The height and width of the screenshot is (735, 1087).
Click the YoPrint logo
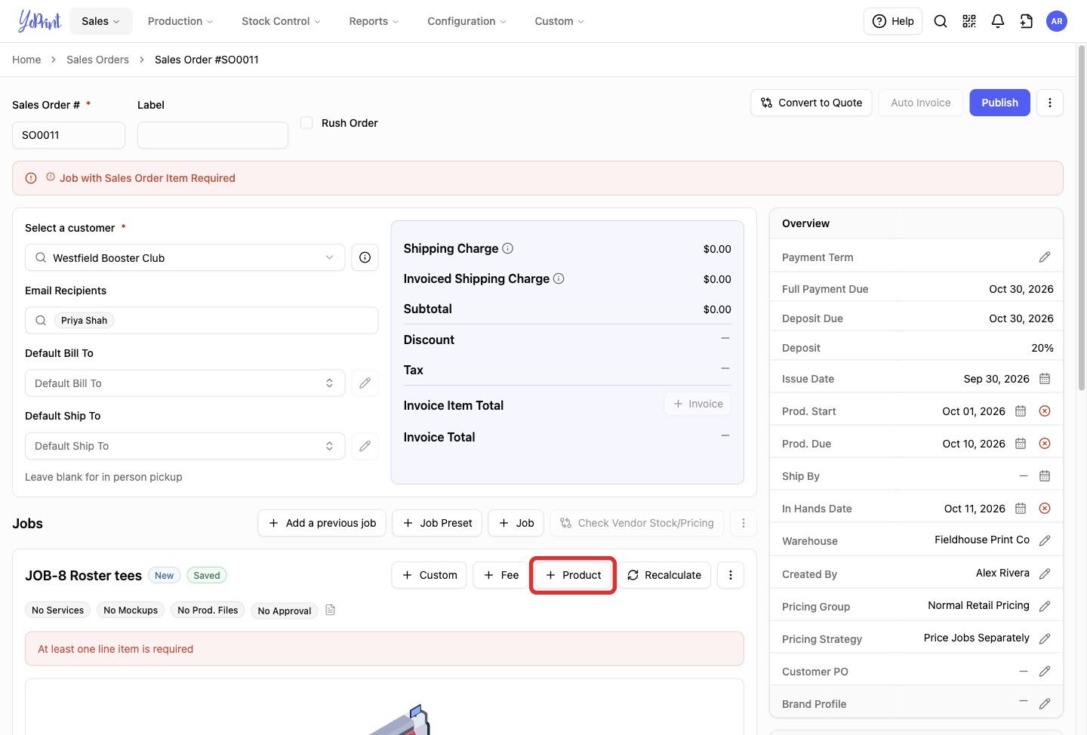pos(39,21)
